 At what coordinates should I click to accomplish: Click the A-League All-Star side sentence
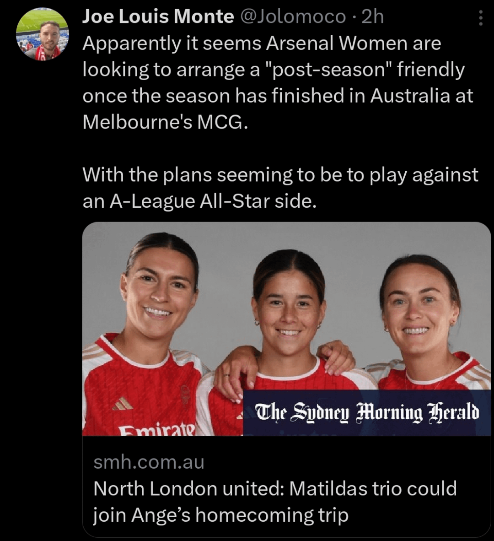point(199,201)
